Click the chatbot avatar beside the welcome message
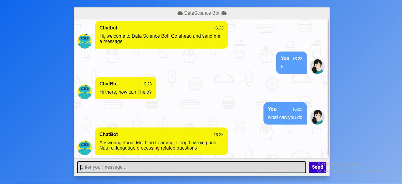 [85, 41]
